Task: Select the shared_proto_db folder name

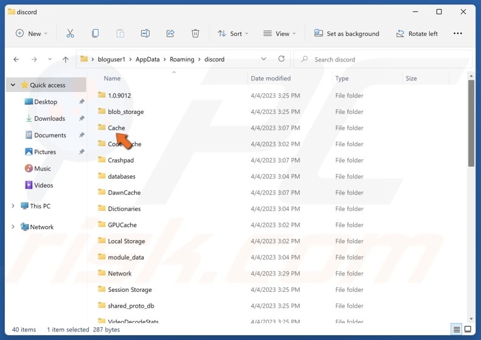Action: tap(131, 306)
